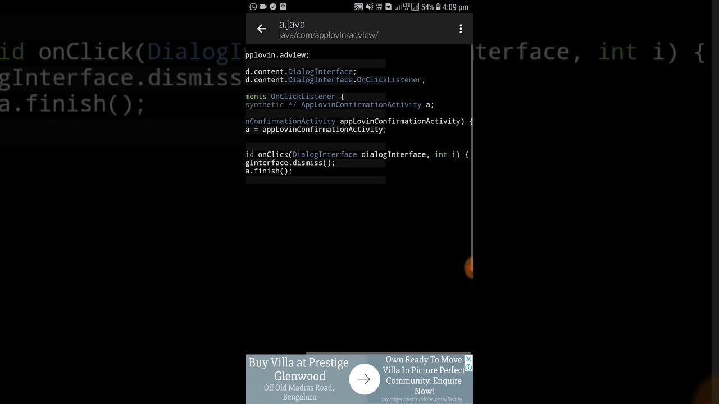Tap 'Off Old Madras Road, Bengaluru' ad text
Image resolution: width=719 pixels, height=404 pixels.
(x=299, y=392)
